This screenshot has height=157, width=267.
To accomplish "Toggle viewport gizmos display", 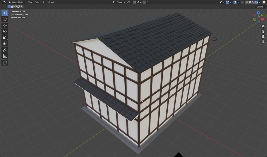I will 227,2.
